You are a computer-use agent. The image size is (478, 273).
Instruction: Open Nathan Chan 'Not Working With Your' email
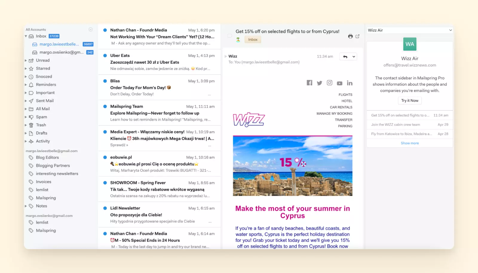coord(160,37)
